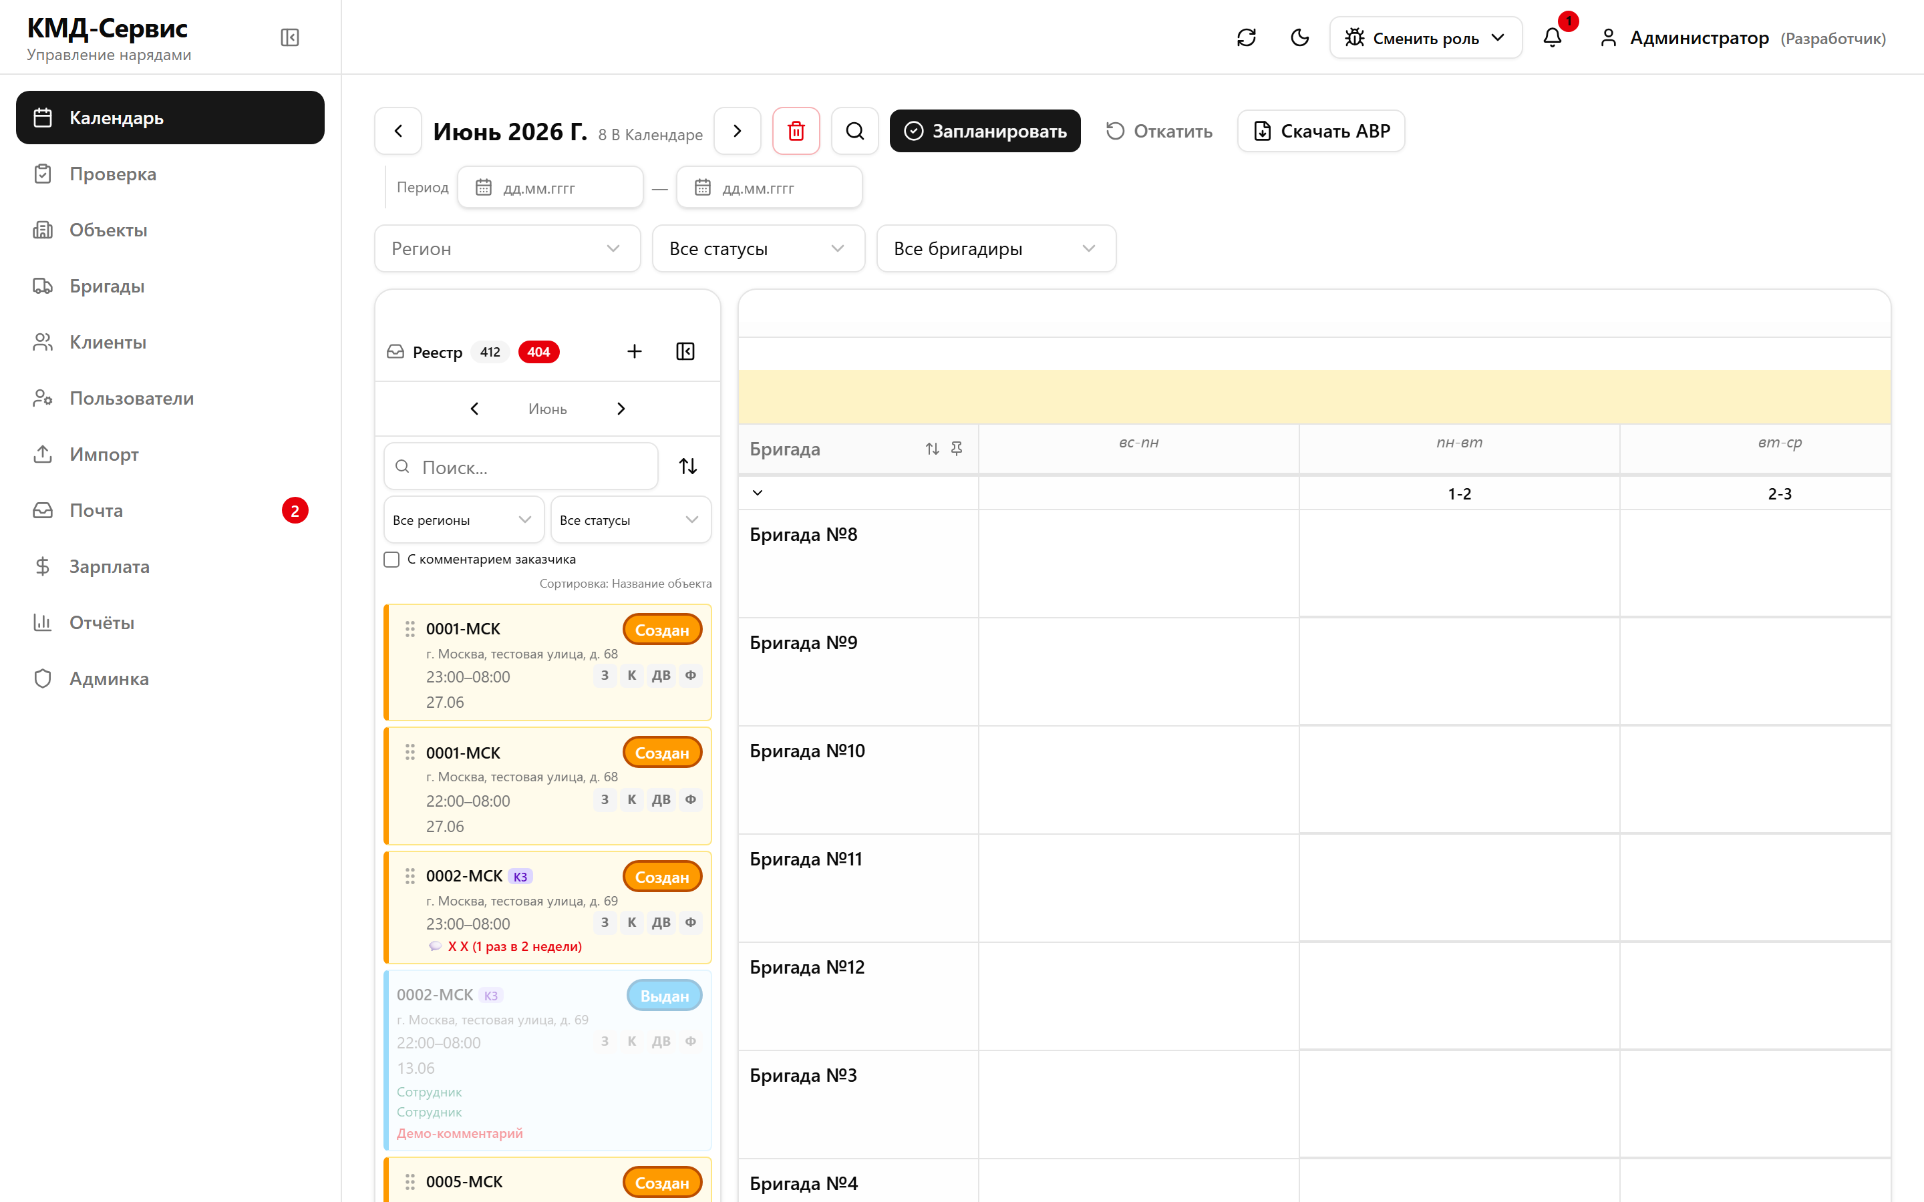1924x1202 pixels.
Task: Toggle З tag on 0001-МСК 23:00 card
Action: coord(605,675)
